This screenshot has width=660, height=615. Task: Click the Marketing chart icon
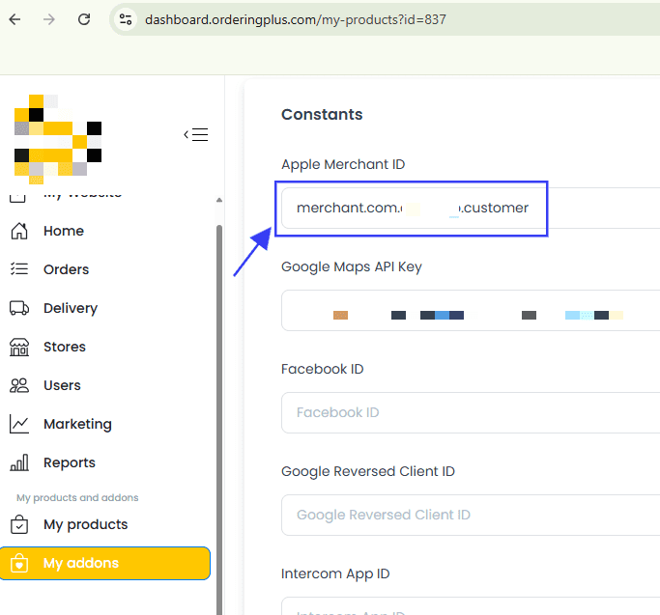pyautogui.click(x=19, y=424)
